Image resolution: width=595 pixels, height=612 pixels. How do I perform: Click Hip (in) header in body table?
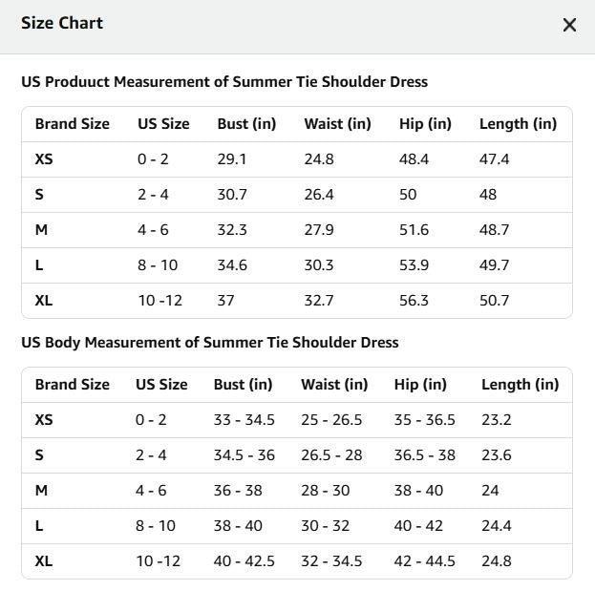coord(420,385)
